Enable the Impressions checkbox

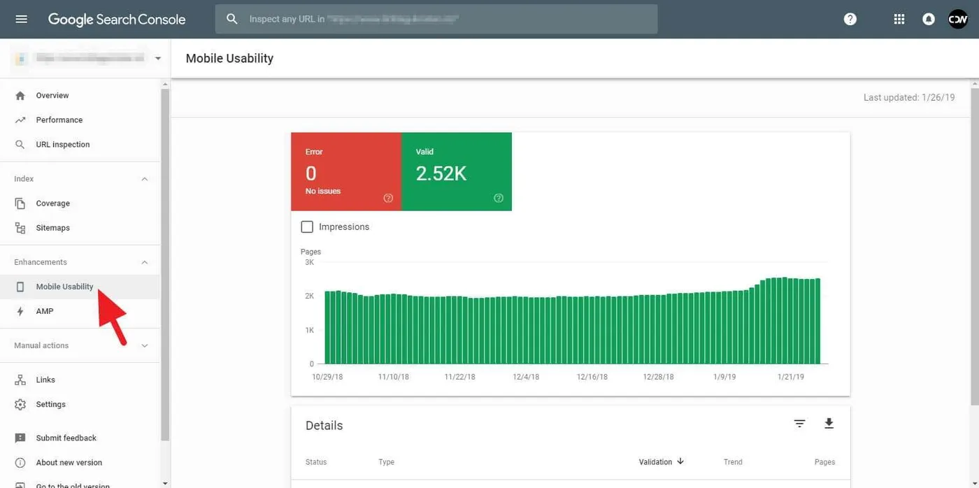point(307,227)
